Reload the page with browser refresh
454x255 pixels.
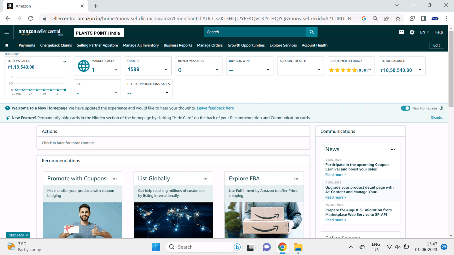pyautogui.click(x=31, y=18)
